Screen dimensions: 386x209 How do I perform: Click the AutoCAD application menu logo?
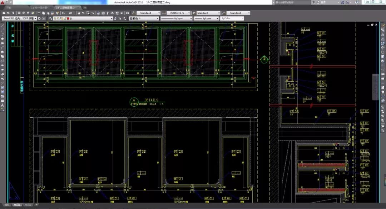point(3,2)
